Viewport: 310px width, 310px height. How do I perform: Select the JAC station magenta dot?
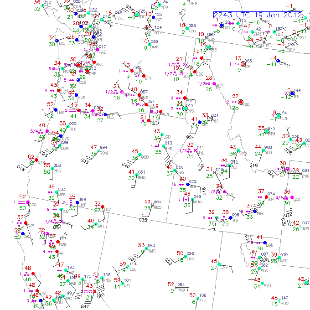pyautogui.click(x=292, y=197)
